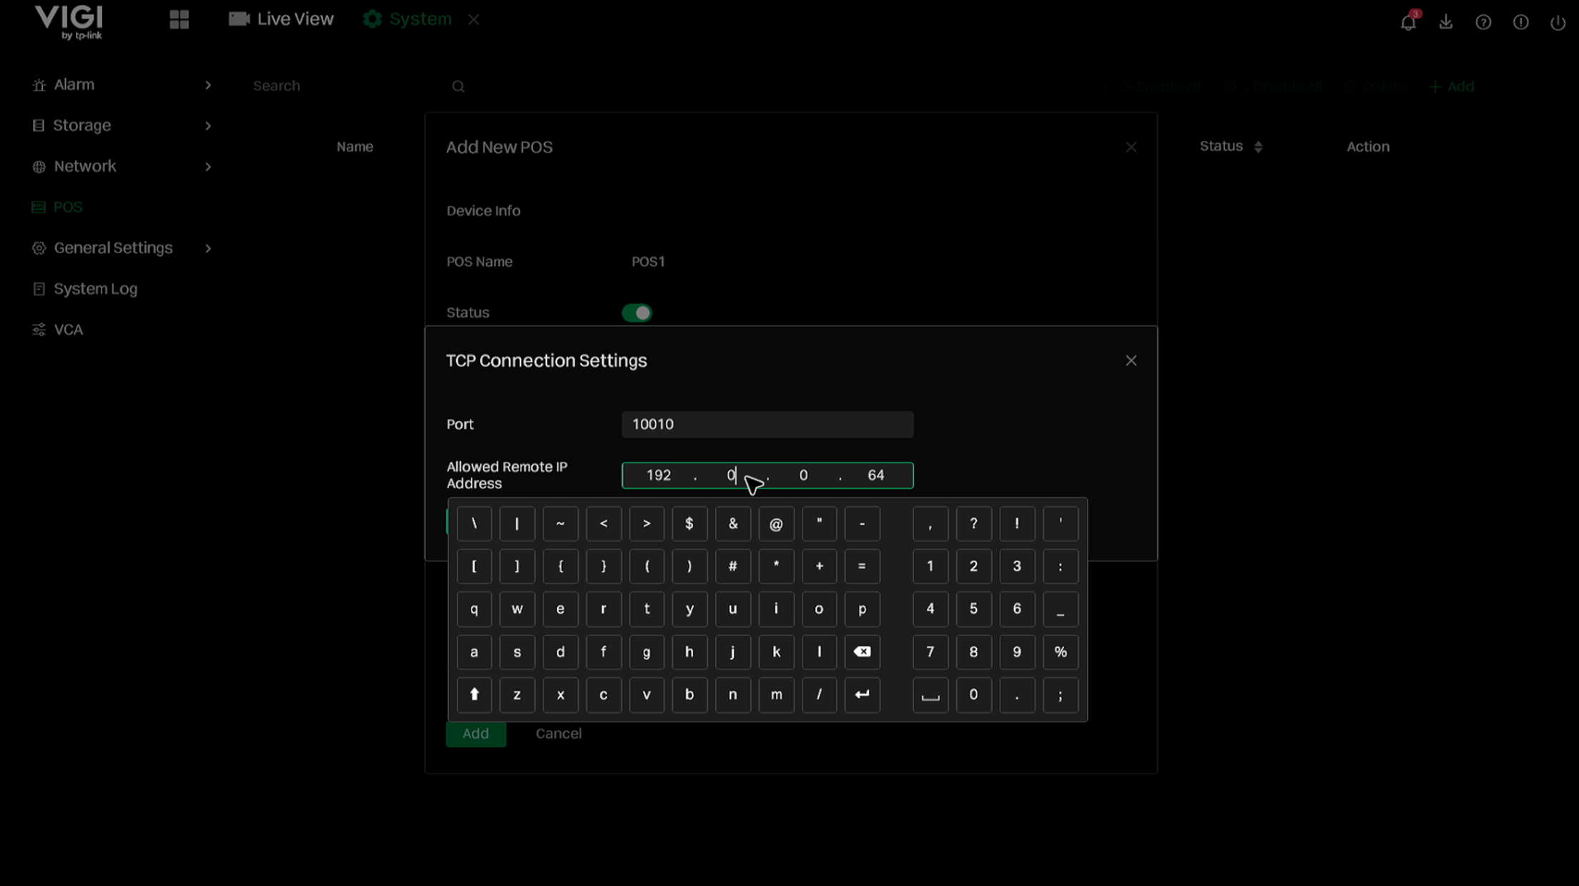
Task: Open the help question-mark icon
Action: pos(1483,22)
